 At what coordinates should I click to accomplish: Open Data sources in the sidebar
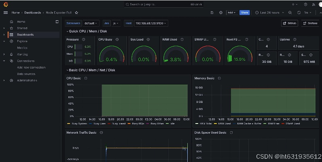[26, 74]
